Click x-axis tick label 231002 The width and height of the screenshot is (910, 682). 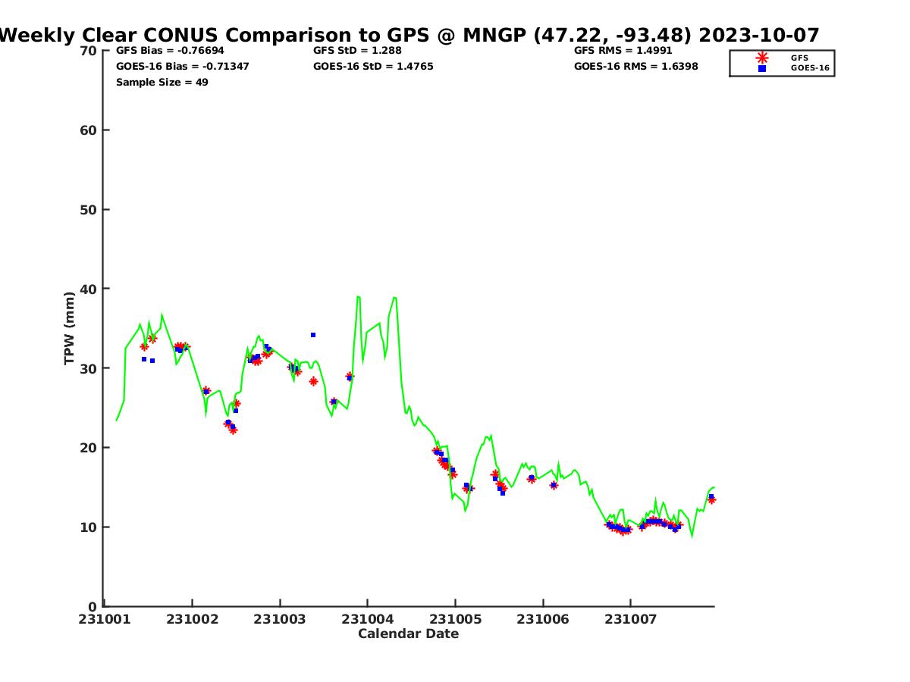point(192,619)
